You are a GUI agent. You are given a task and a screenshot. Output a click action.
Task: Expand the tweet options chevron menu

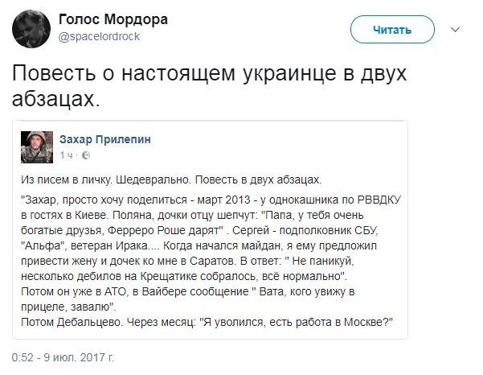tap(456, 29)
